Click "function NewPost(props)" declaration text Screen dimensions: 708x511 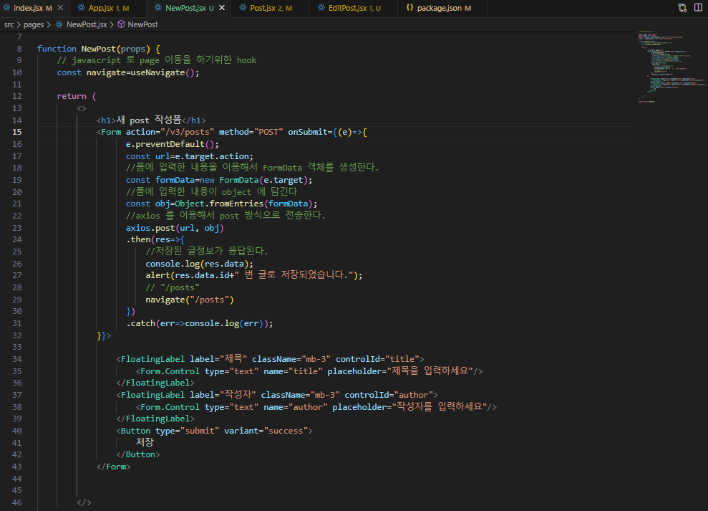[x=94, y=49]
